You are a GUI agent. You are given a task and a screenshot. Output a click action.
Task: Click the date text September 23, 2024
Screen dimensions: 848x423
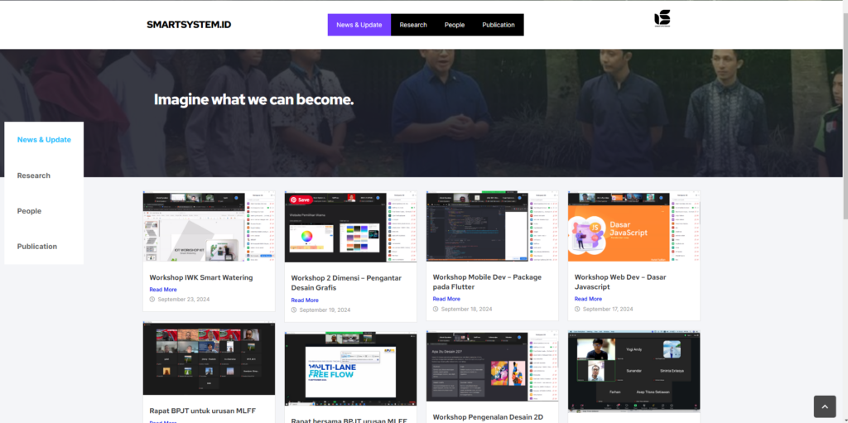pos(183,299)
